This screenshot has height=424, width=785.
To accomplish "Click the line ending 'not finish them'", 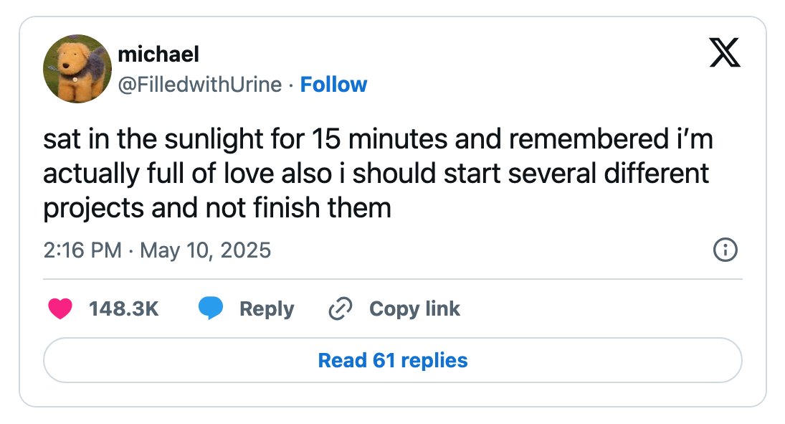I will [217, 207].
